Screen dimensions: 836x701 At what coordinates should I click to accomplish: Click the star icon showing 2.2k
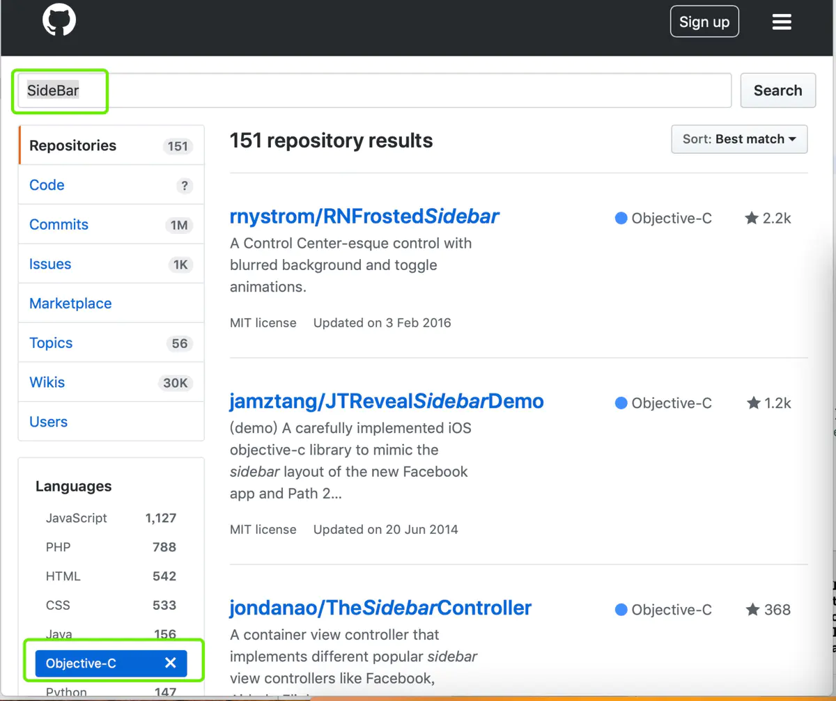coord(752,219)
